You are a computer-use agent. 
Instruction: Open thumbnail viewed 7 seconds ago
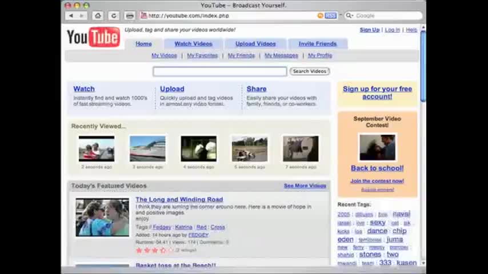(x=301, y=148)
